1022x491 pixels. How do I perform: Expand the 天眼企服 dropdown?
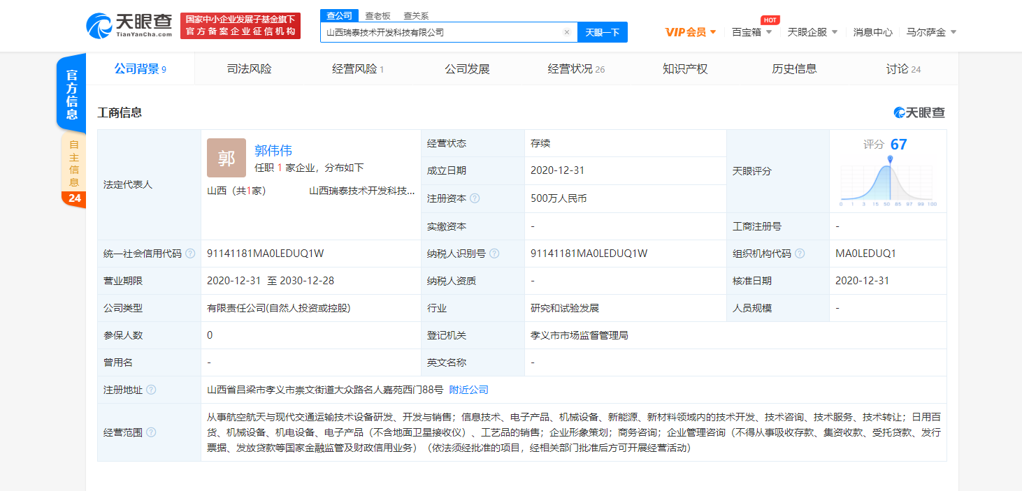(812, 32)
